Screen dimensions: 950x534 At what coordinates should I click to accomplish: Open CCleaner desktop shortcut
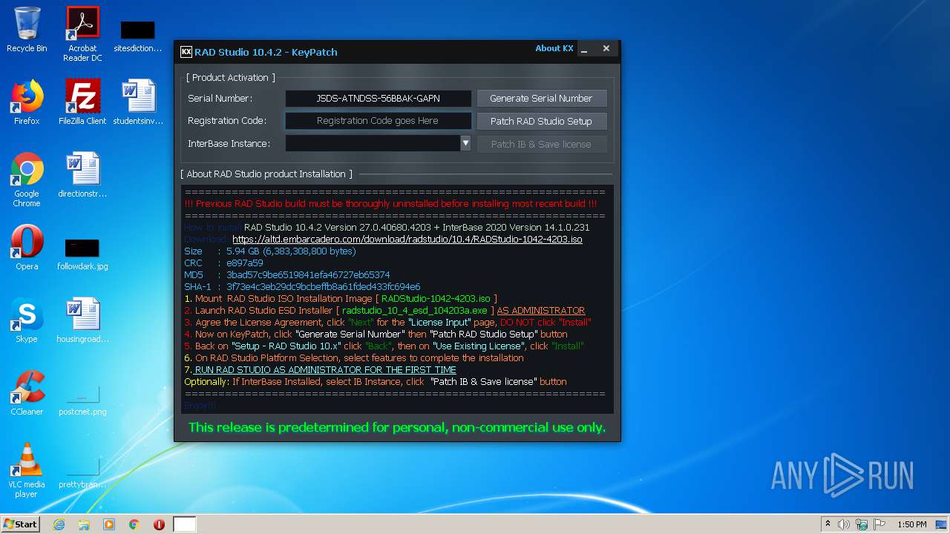pyautogui.click(x=27, y=393)
